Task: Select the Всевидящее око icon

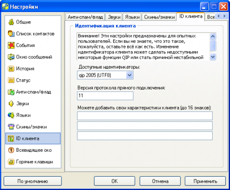Action: 11,150
